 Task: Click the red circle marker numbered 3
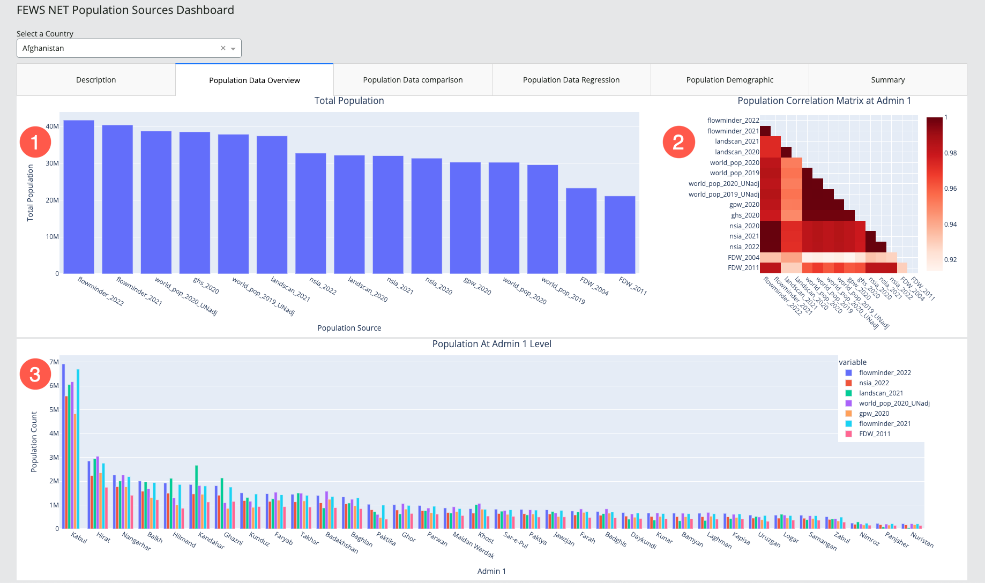click(35, 374)
